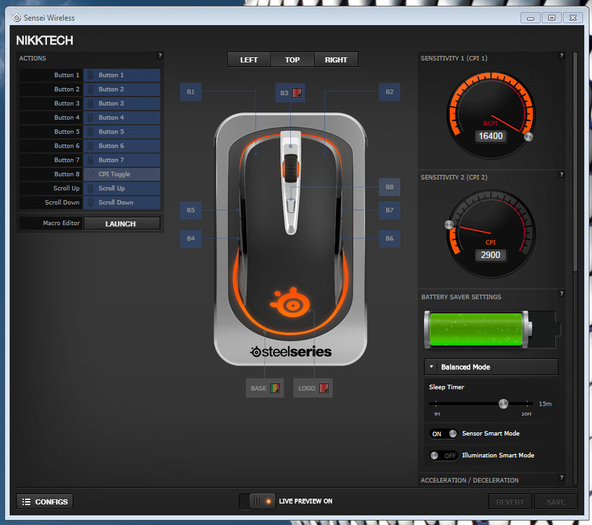Click the Sensitivity 2 dial knob
This screenshot has height=525, width=592.
tap(449, 225)
